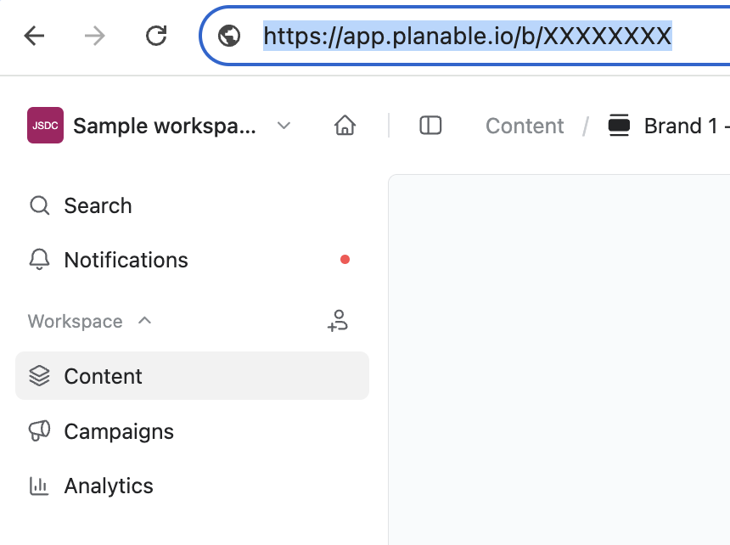Click the Notifications bell icon
The width and height of the screenshot is (730, 545).
(39, 260)
